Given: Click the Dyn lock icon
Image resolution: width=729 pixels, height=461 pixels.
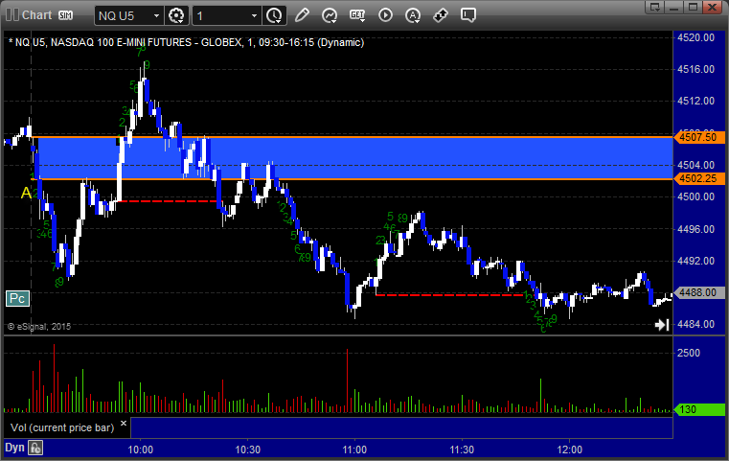Looking at the screenshot, I should (35, 448).
